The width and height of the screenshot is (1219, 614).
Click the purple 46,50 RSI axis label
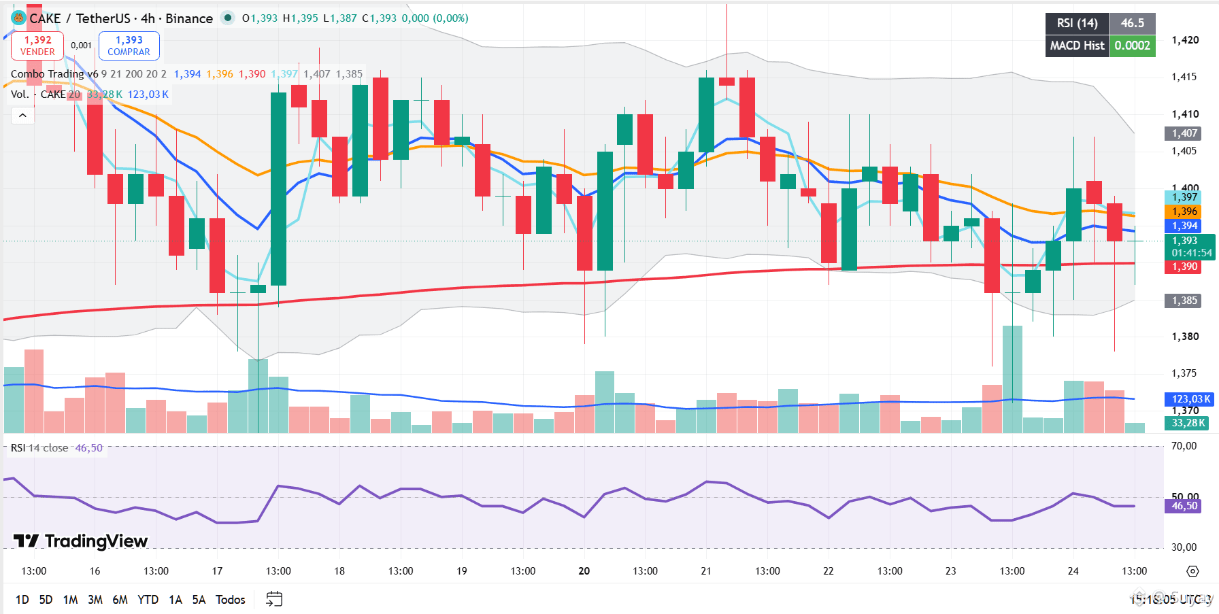pos(1184,506)
